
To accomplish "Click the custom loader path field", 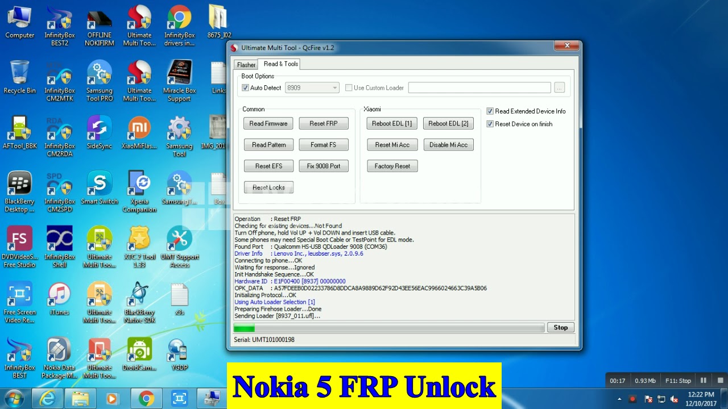I will [479, 87].
